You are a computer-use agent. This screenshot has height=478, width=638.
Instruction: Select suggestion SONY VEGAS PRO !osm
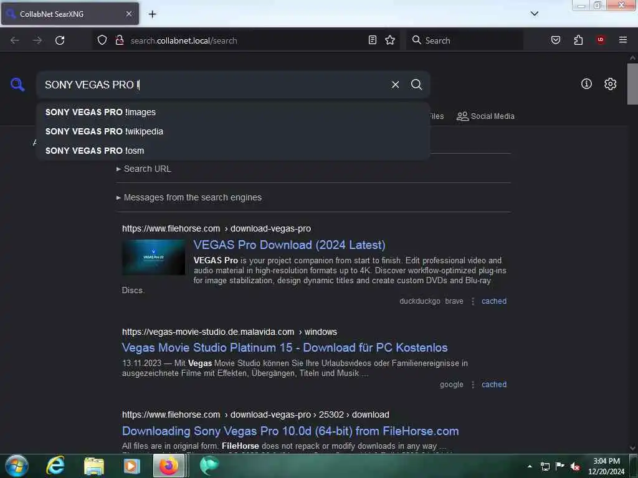[x=233, y=151]
